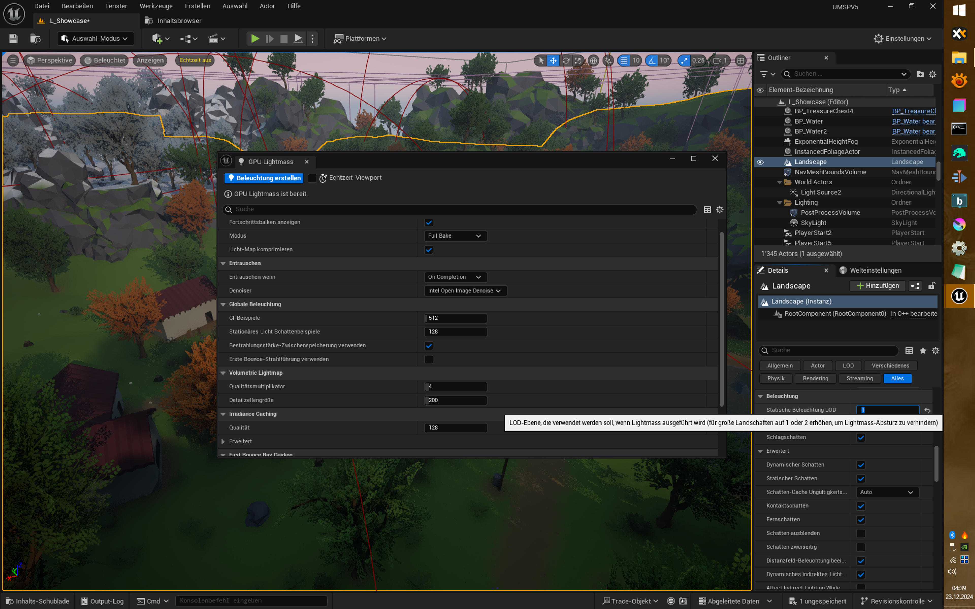Open Output-Log button

tap(102, 601)
